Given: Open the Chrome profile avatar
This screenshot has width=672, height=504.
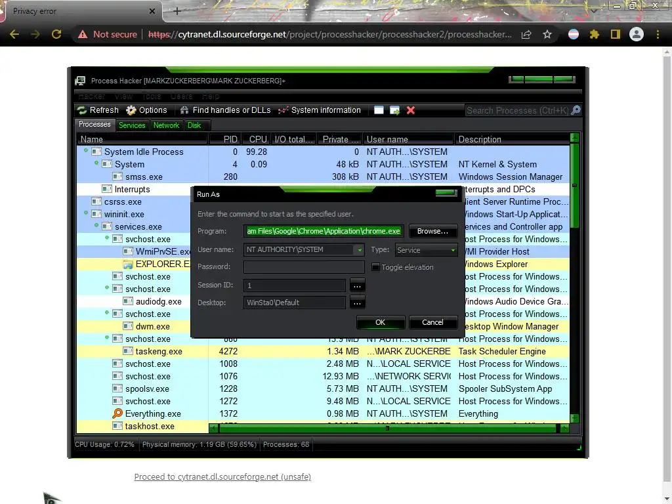Looking at the screenshot, I should 637,34.
